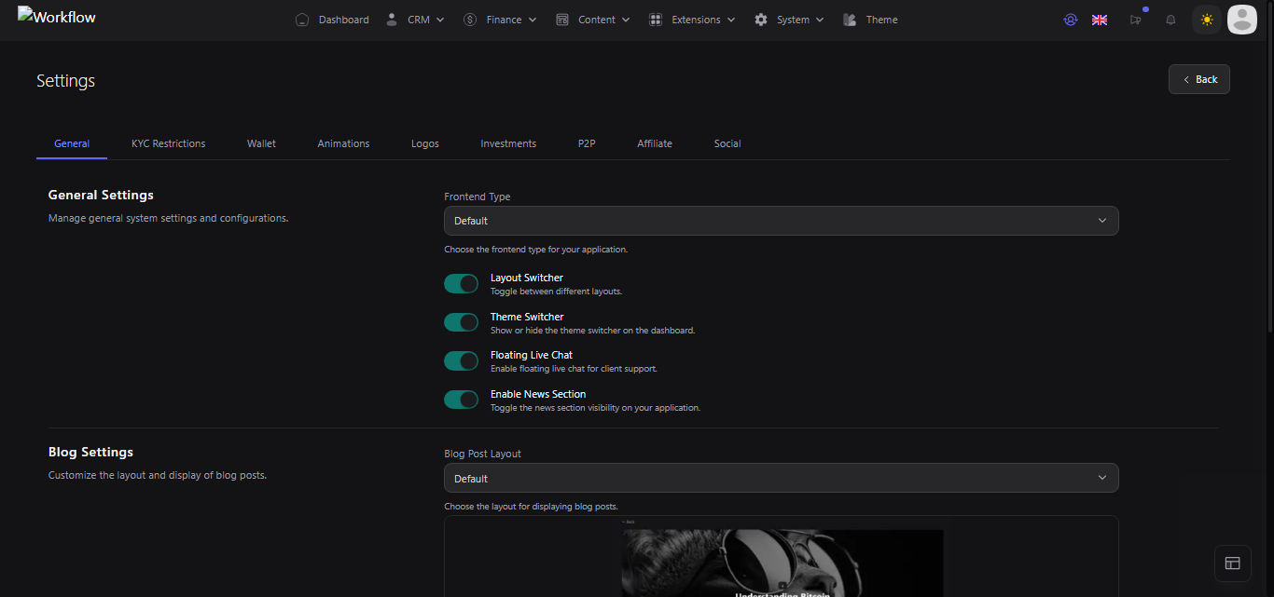This screenshot has height=597, width=1274.
Task: Click the Floating Live Chat label
Action: (532, 355)
